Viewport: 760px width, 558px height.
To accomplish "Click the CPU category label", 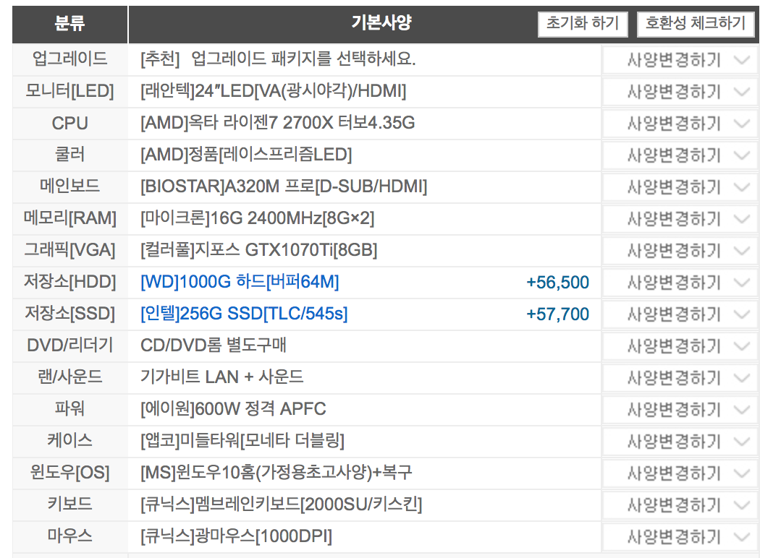I will tap(69, 124).
